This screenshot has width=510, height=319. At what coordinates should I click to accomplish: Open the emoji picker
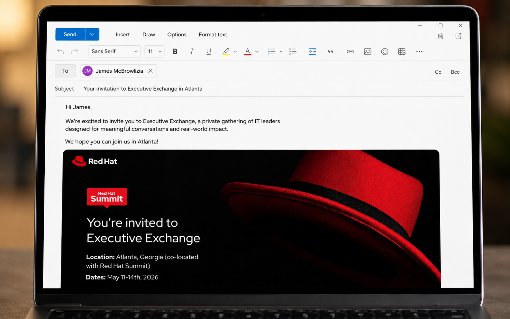385,51
